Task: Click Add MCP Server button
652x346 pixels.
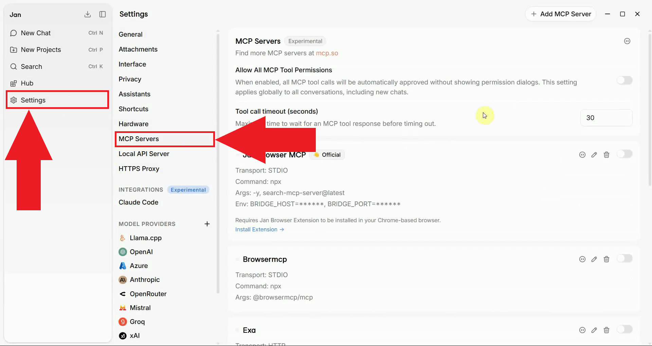Action: (x=561, y=14)
